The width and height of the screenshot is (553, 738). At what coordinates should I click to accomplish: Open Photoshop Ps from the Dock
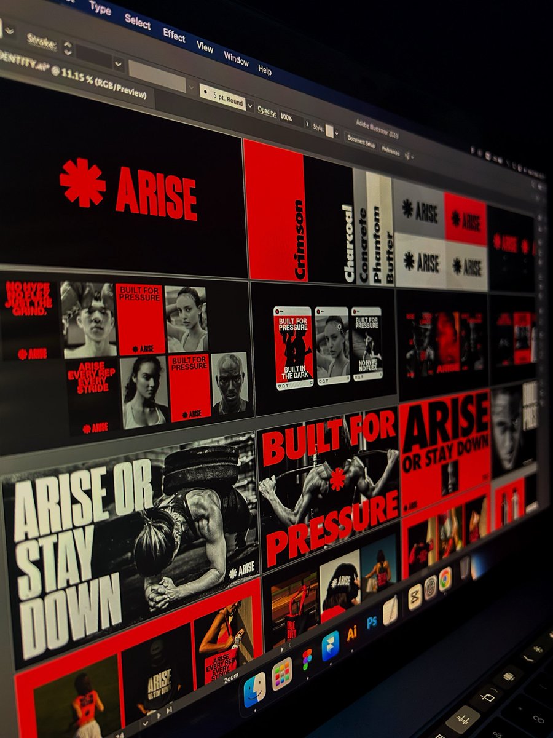[372, 622]
